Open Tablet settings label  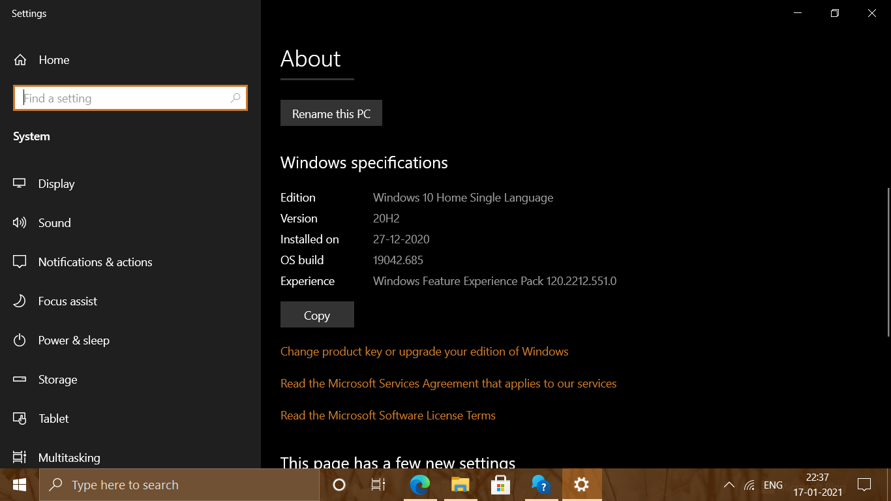coord(53,419)
